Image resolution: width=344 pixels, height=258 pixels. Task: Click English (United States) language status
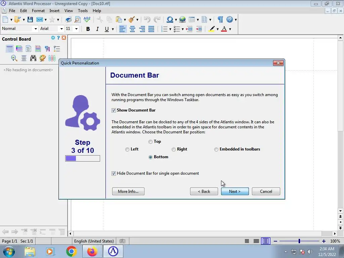(x=94, y=241)
